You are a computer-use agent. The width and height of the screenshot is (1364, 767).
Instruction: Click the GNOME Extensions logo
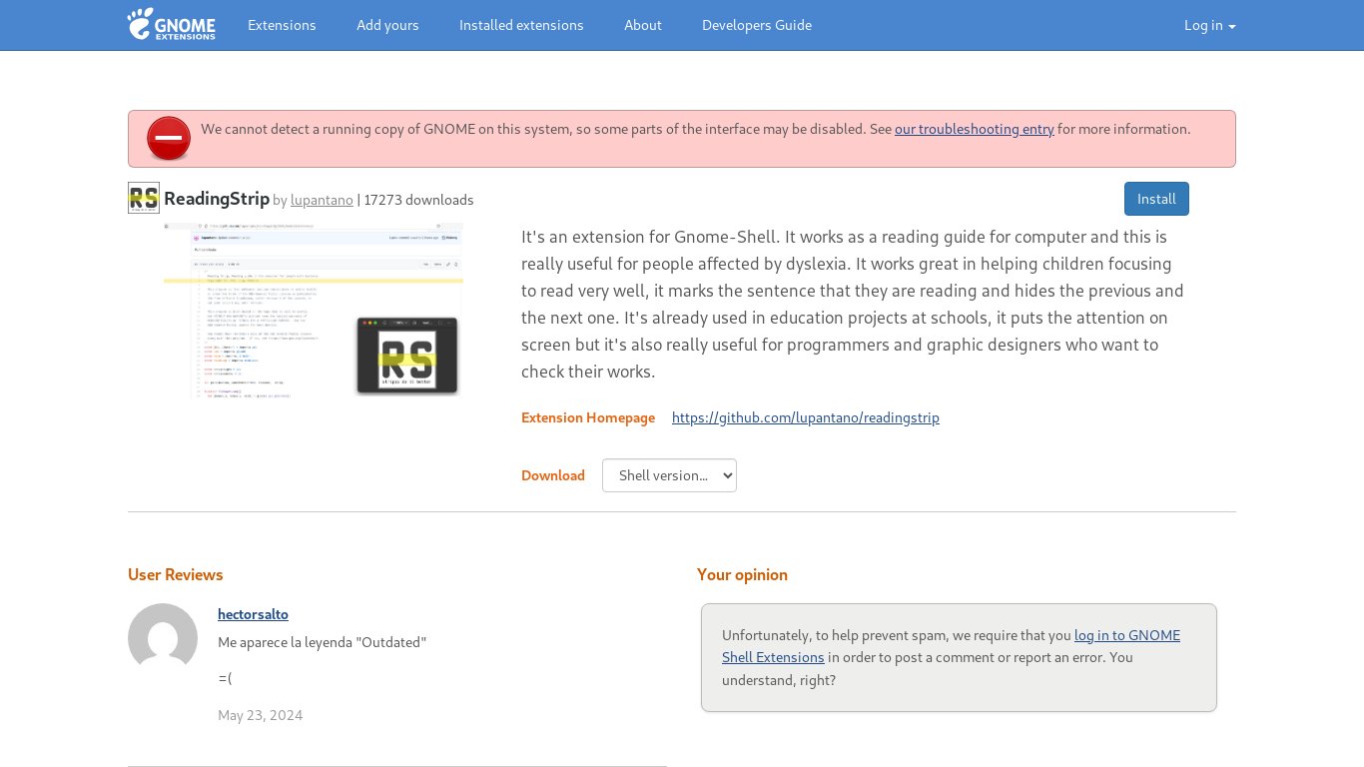[171, 25]
